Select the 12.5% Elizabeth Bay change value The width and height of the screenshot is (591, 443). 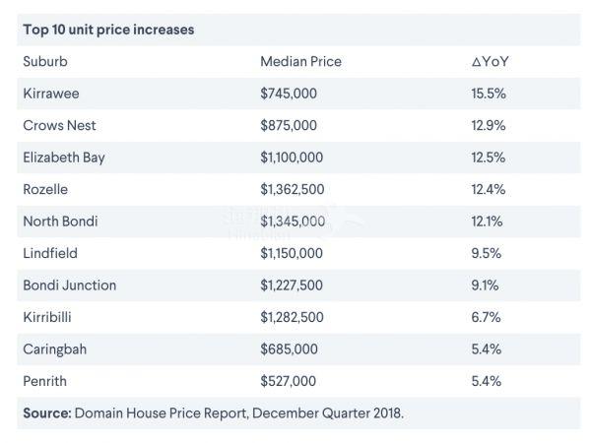(488, 158)
